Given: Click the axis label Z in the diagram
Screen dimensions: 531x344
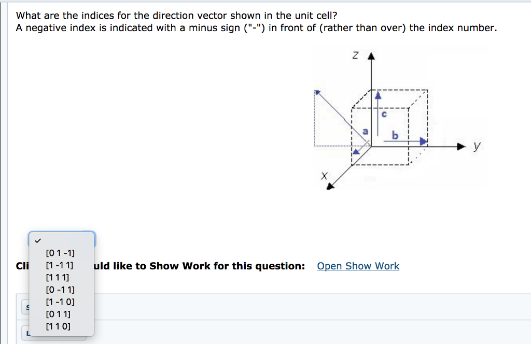Looking at the screenshot, I should 355,55.
